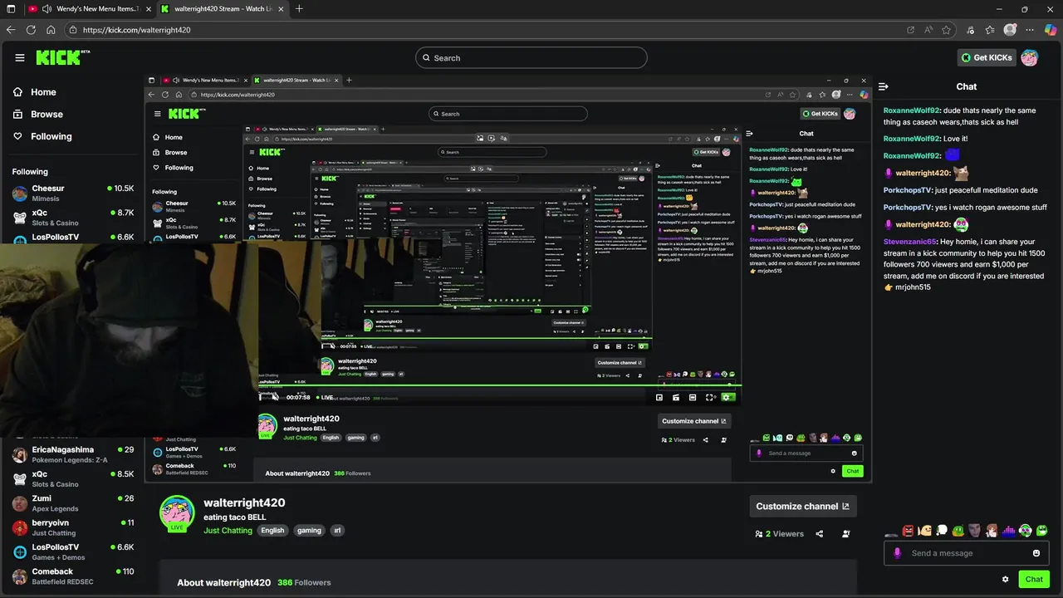Launch Copilot from the toolbar

click(1050, 30)
